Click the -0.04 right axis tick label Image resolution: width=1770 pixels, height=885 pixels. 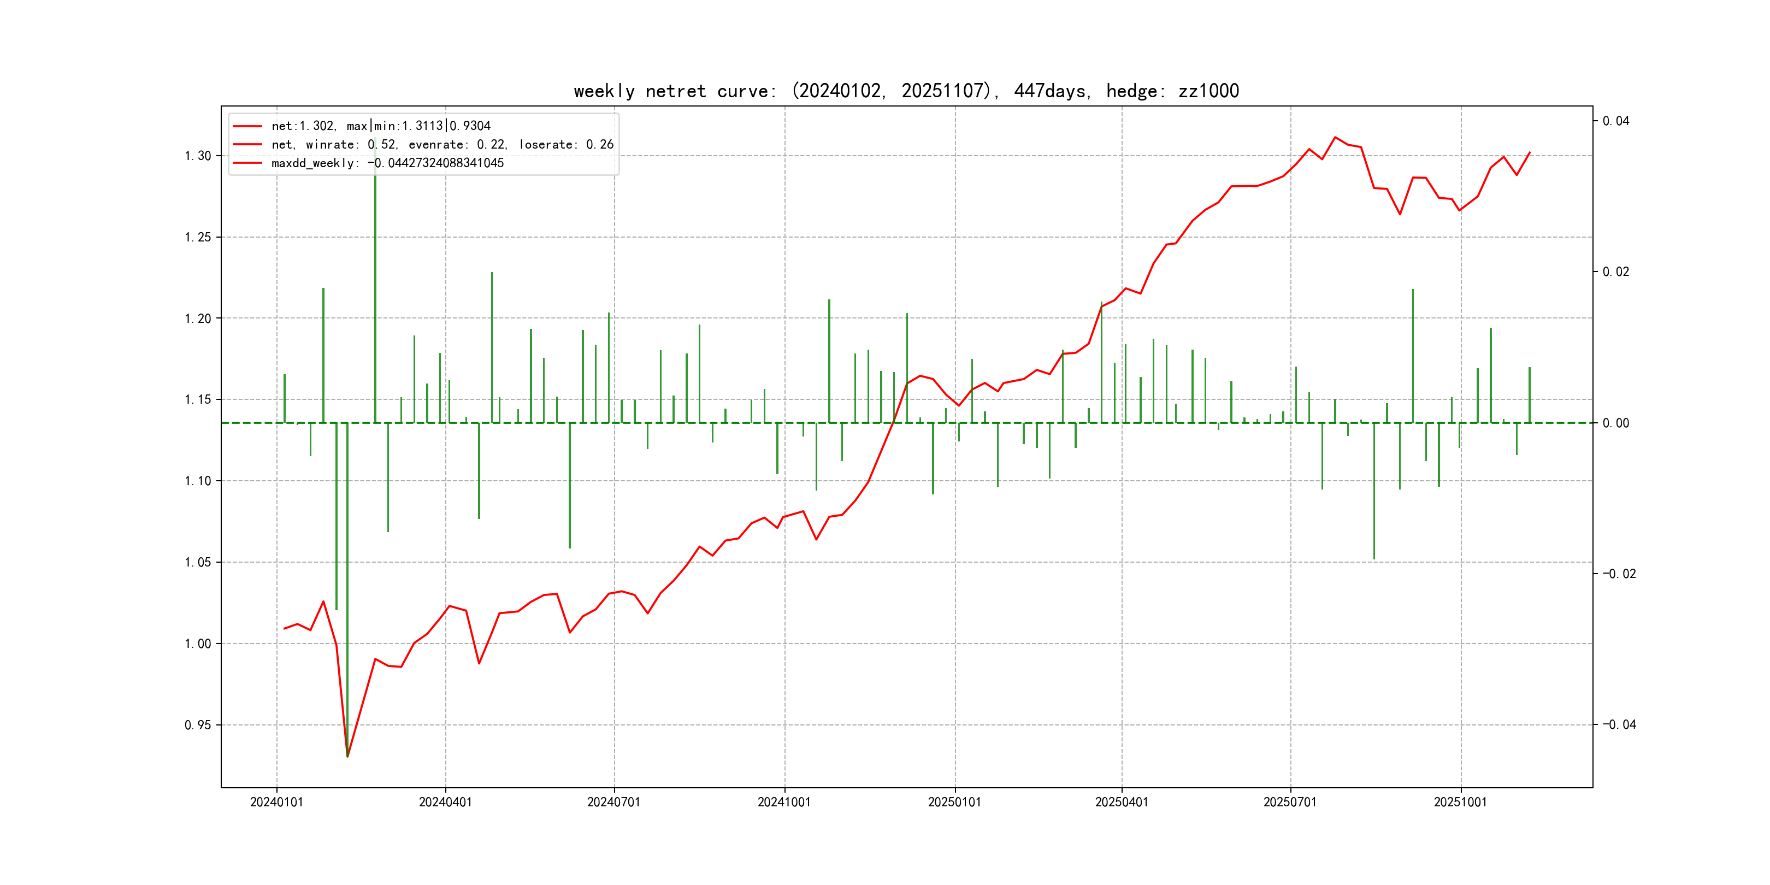pyautogui.click(x=1619, y=724)
